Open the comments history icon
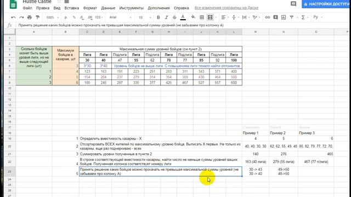 coord(293,4)
